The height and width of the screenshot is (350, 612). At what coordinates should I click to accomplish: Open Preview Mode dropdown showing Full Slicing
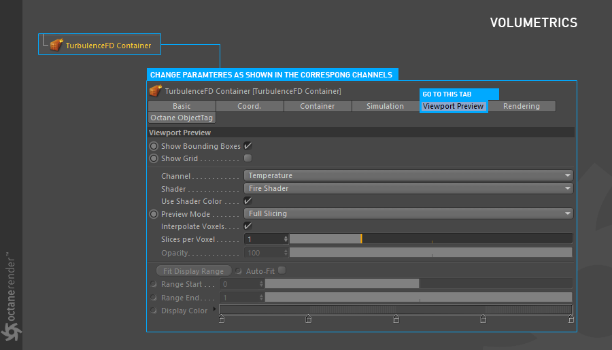(x=408, y=213)
